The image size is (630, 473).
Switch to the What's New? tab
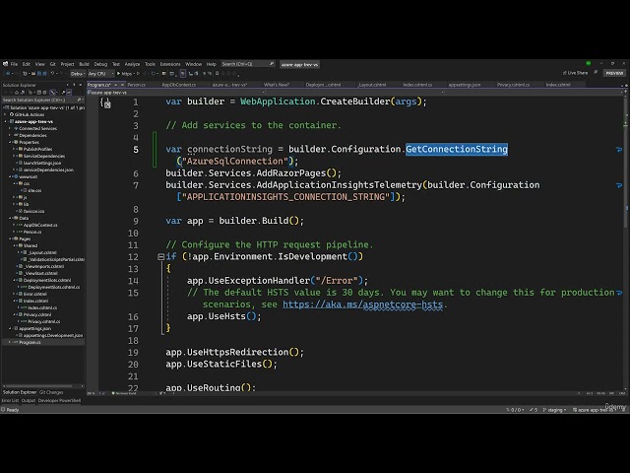pos(277,85)
